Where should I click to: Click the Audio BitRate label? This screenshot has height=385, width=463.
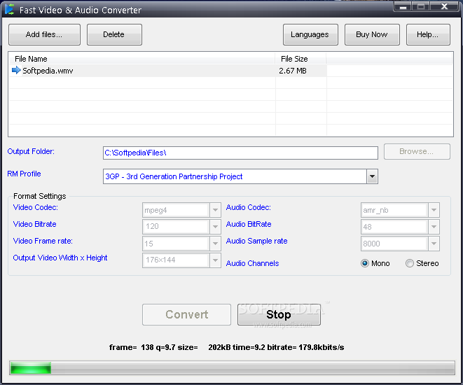(249, 224)
